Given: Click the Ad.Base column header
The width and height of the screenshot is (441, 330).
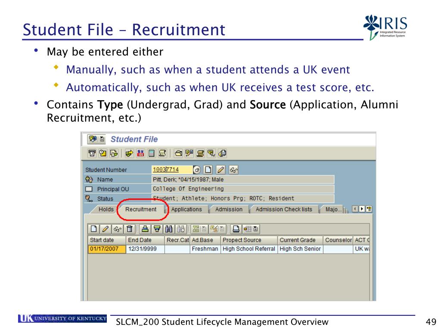Looking at the screenshot, I should click(205, 240).
